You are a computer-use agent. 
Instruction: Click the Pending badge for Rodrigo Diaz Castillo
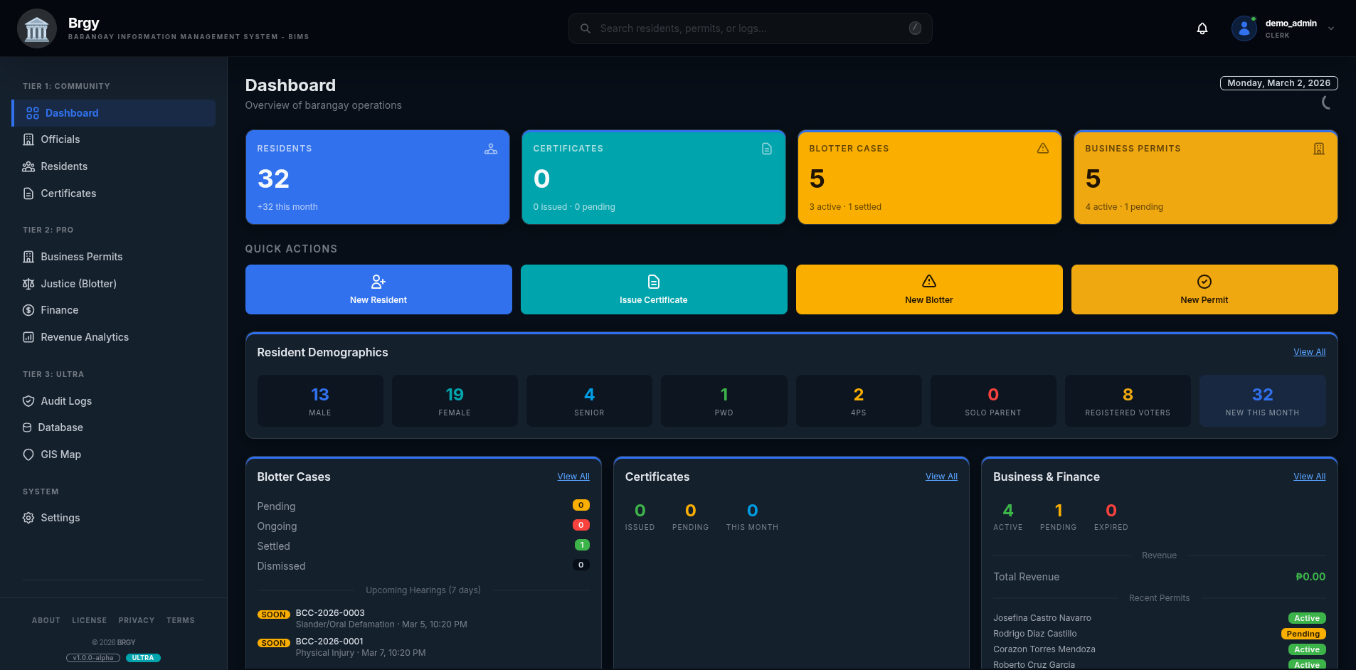1303,634
